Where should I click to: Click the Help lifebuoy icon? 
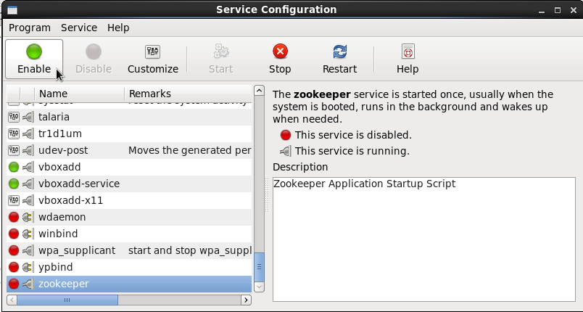coord(408,52)
